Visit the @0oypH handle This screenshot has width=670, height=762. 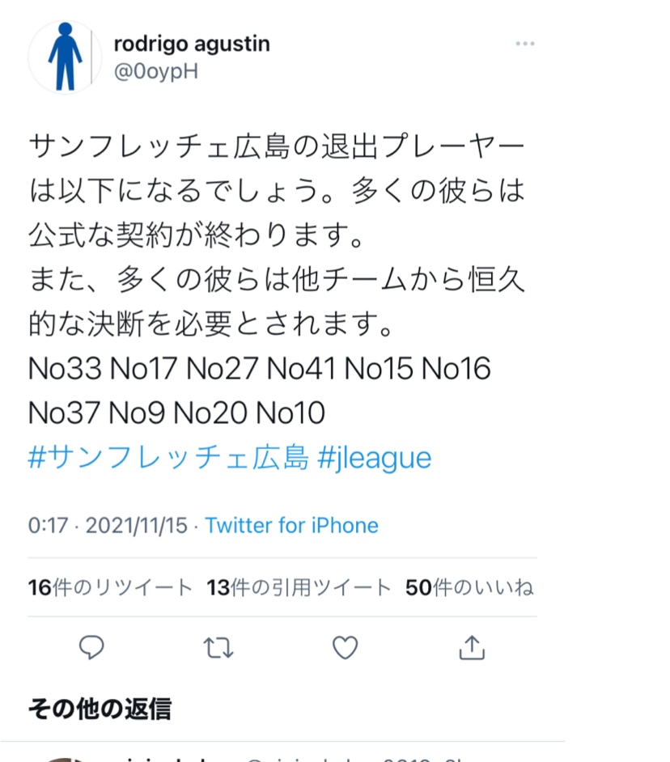pos(156,72)
